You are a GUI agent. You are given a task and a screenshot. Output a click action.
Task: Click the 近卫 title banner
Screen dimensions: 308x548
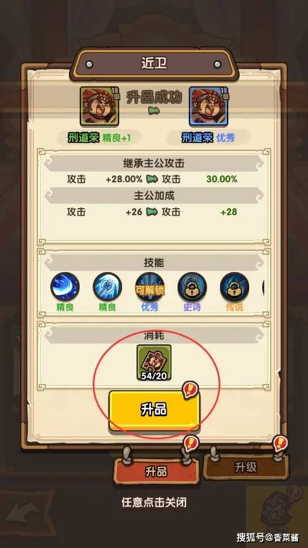[154, 64]
